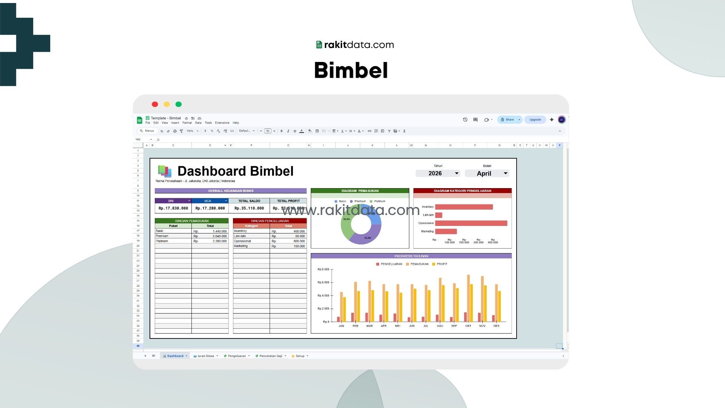
Task: Open the File menu
Action: [148, 123]
